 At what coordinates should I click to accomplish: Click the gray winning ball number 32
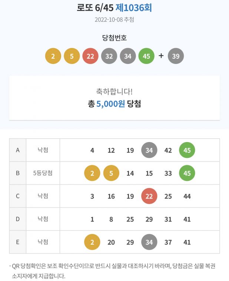109,56
